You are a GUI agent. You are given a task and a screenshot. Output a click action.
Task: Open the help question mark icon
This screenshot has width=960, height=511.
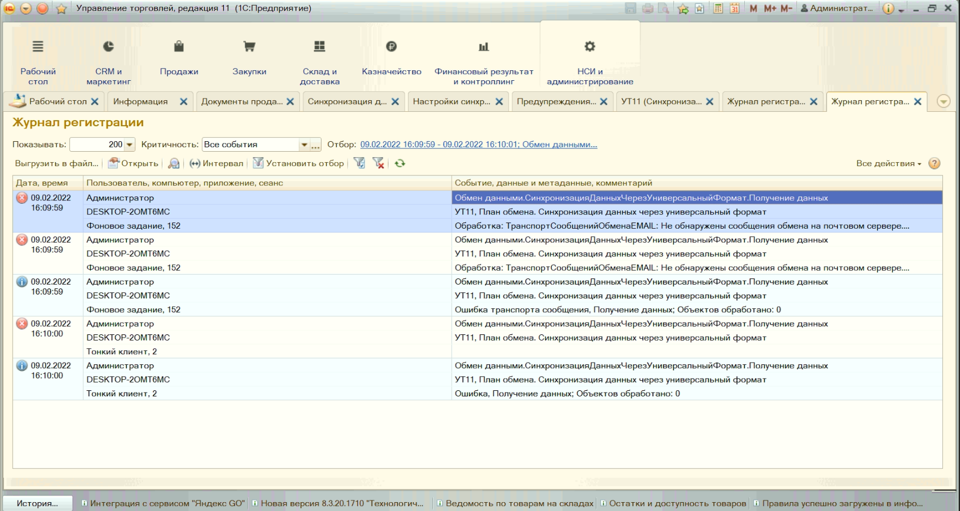935,163
